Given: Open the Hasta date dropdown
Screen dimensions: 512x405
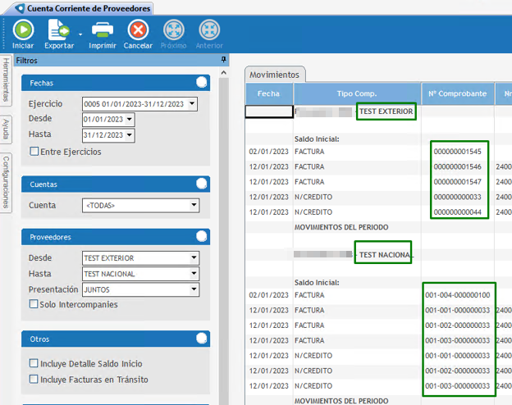Looking at the screenshot, I should (x=130, y=134).
